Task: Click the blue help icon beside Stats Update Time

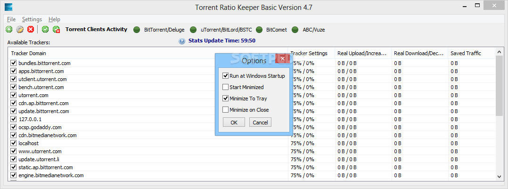Action: coord(182,41)
